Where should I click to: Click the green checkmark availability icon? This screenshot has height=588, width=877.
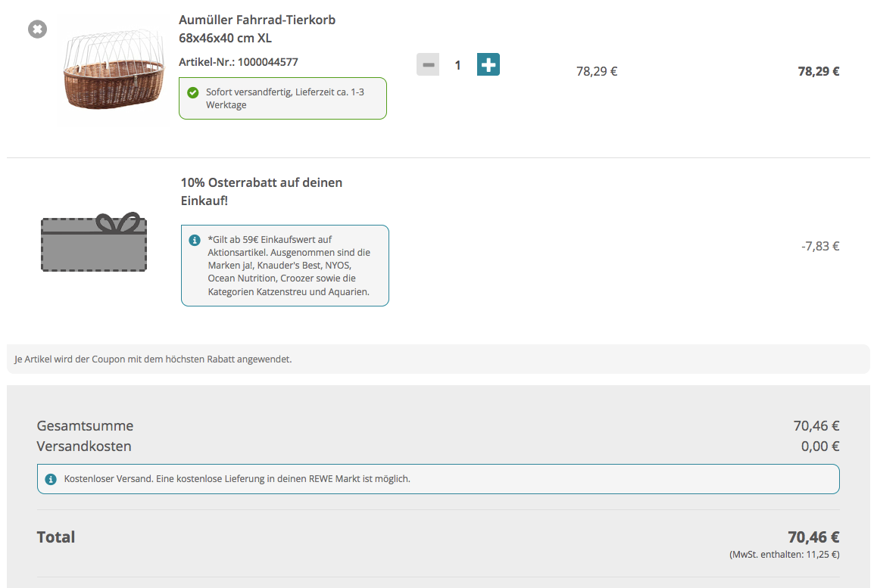[193, 93]
